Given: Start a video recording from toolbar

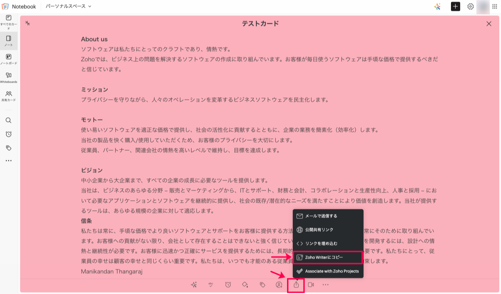Looking at the screenshot, I should tap(311, 285).
